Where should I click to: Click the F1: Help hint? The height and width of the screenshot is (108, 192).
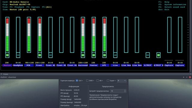[x=164, y=2]
